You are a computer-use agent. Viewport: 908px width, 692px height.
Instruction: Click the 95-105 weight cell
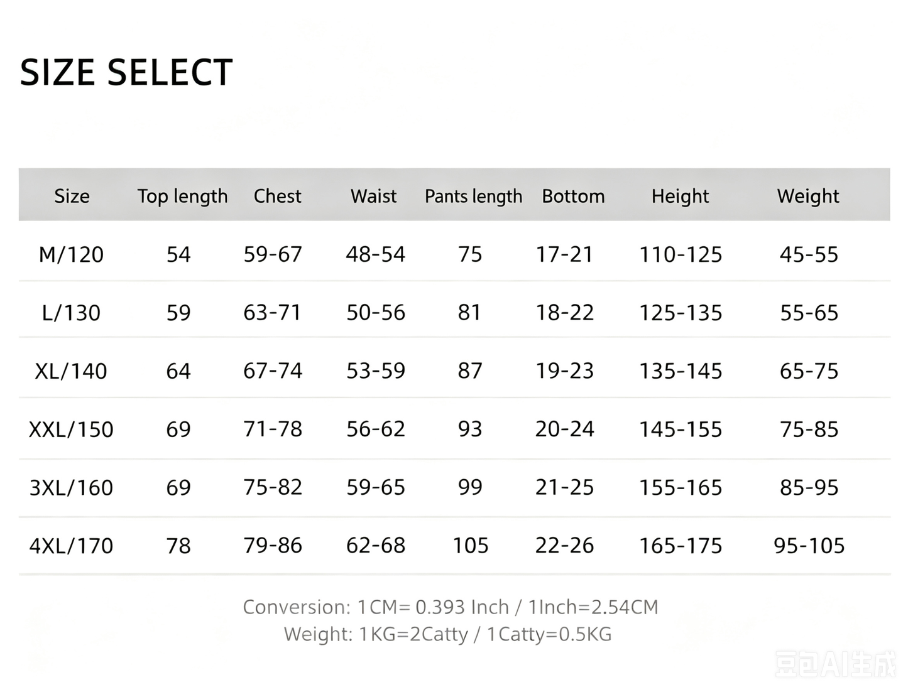[809, 546]
